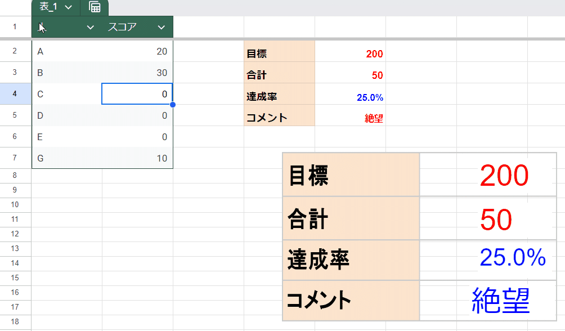Select the small red 200 value cell

[x=350, y=51]
